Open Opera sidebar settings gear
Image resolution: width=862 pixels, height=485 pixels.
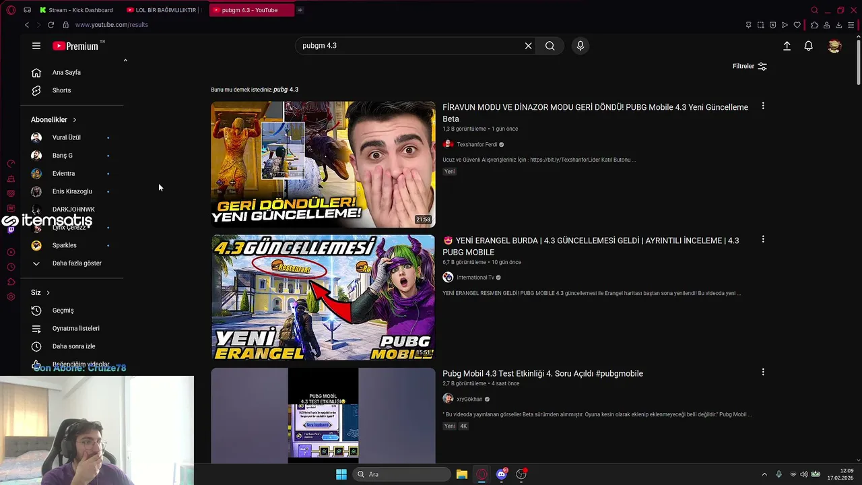tap(11, 297)
